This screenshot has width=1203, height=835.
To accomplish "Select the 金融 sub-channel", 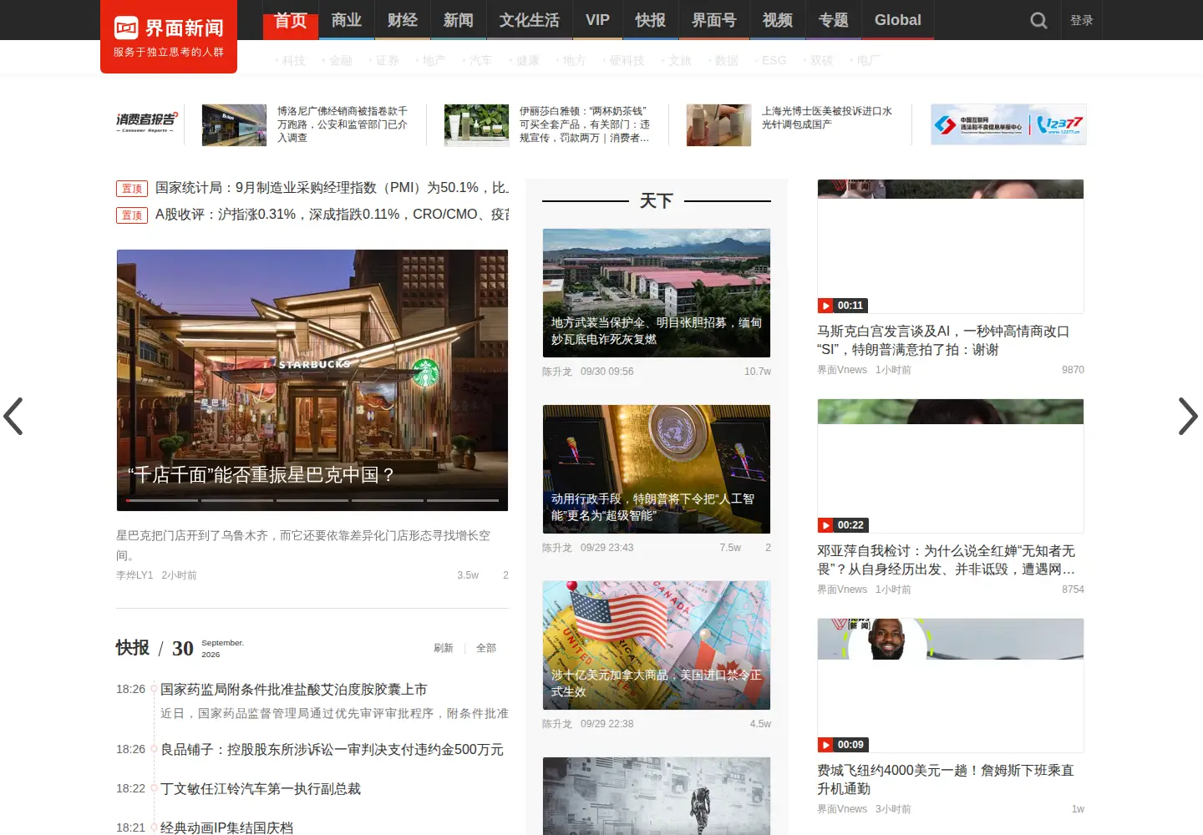I will 340,60.
